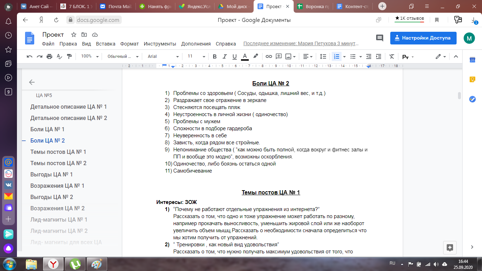Open the text alignment dropdown

point(308,56)
